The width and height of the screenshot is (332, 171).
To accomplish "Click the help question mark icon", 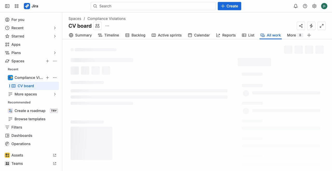I will 305,6.
